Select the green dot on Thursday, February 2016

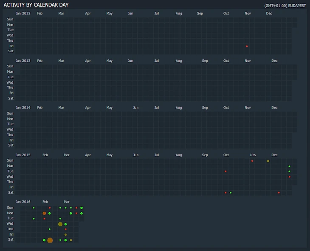pos(50,229)
